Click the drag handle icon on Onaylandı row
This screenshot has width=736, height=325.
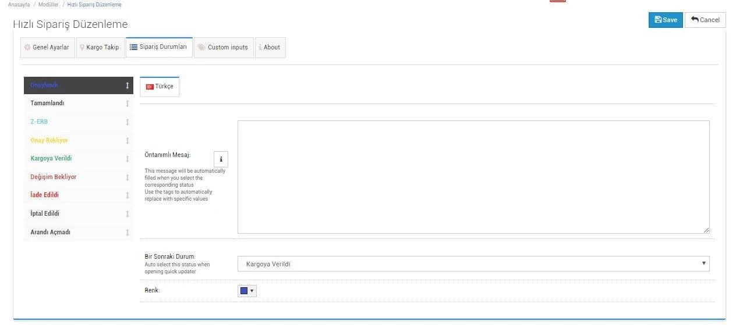(127, 85)
